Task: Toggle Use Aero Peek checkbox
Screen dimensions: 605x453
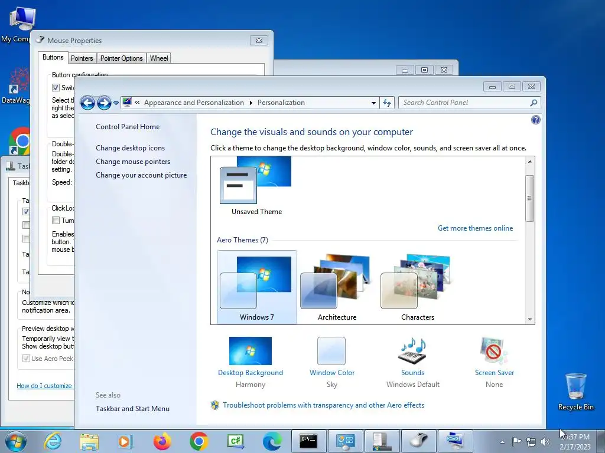Action: pyautogui.click(x=26, y=359)
